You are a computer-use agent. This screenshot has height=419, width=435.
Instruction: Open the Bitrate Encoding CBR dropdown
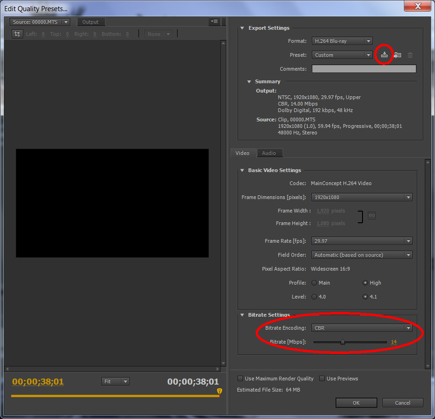[362, 328]
